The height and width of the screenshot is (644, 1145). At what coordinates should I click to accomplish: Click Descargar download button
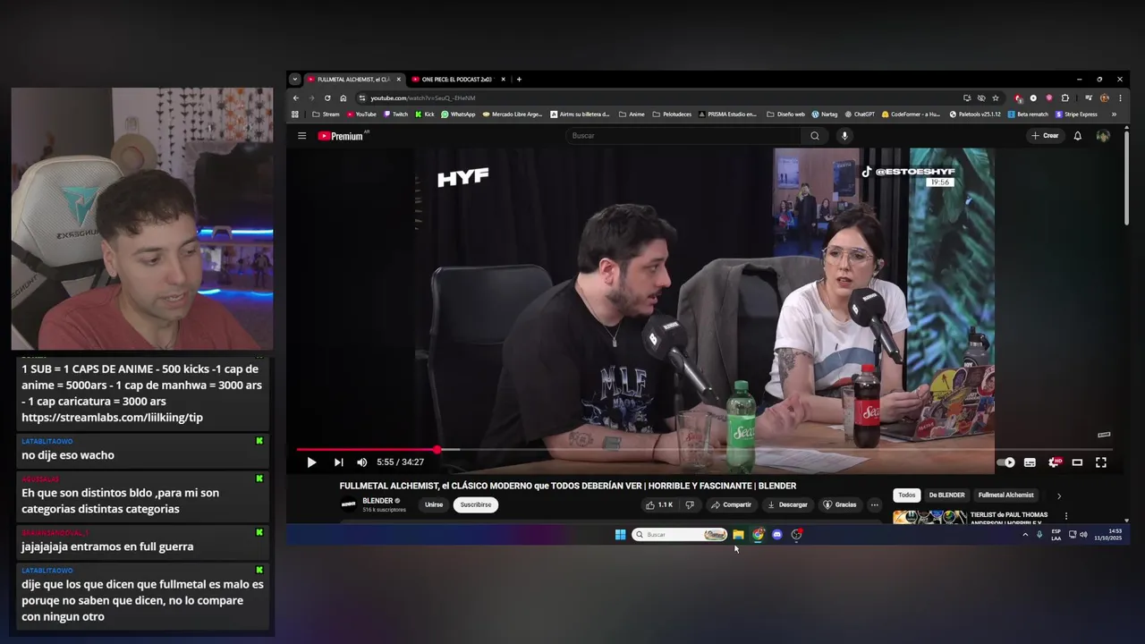[787, 504]
